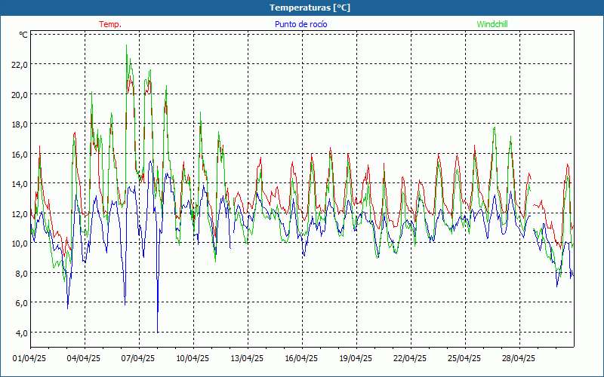Click the 16,0 y-axis value
The image size is (604, 377).
click(x=20, y=155)
